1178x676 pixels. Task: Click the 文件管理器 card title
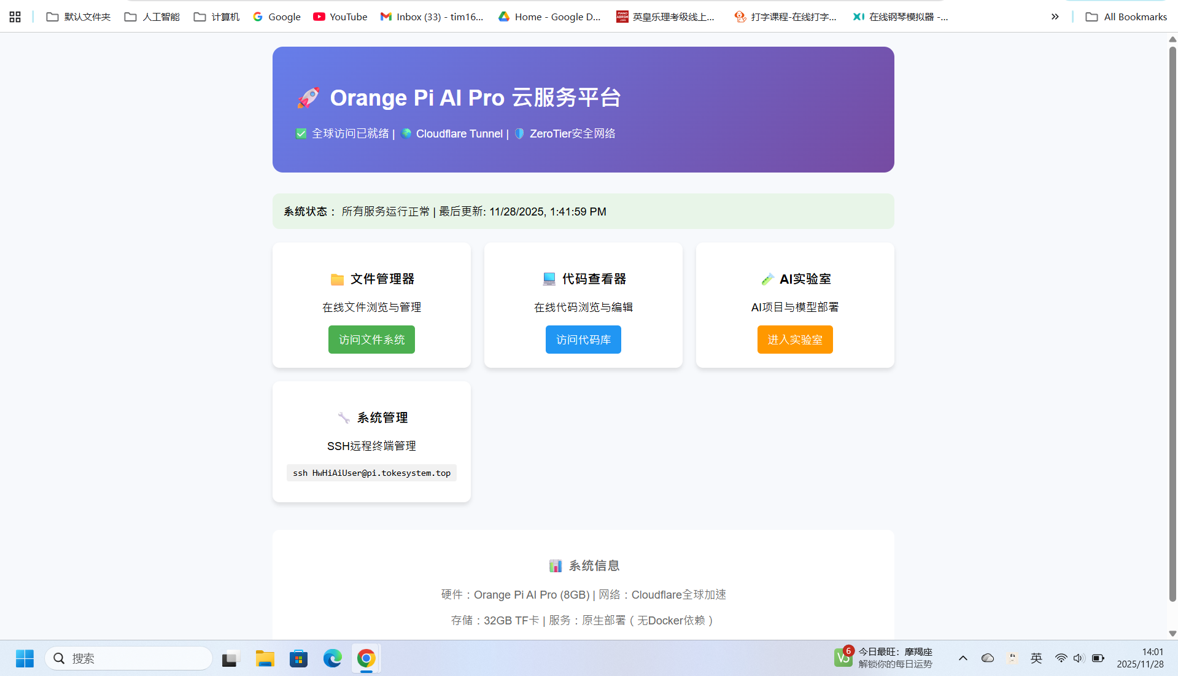coord(382,279)
